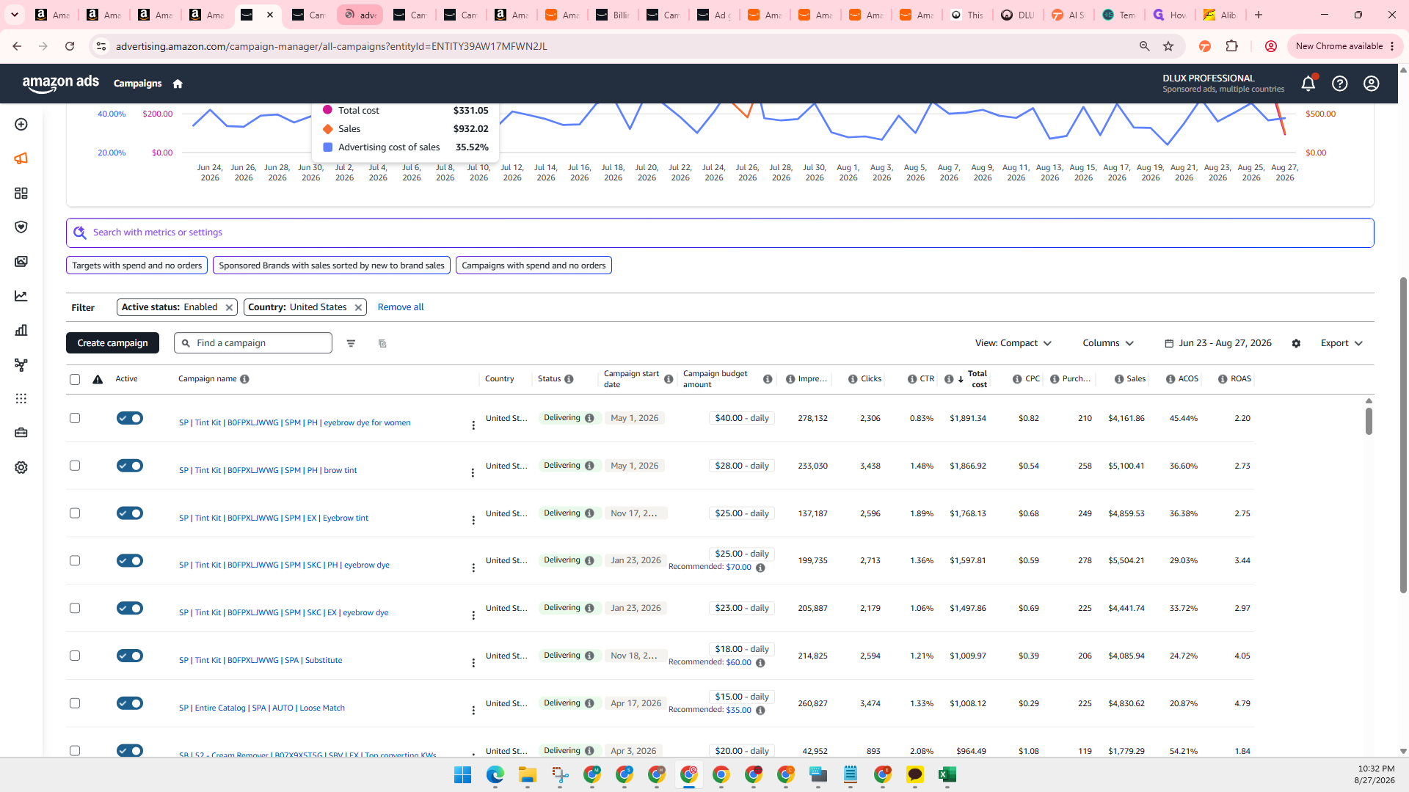Click the Create campaign button
1409x792 pixels.
[112, 343]
